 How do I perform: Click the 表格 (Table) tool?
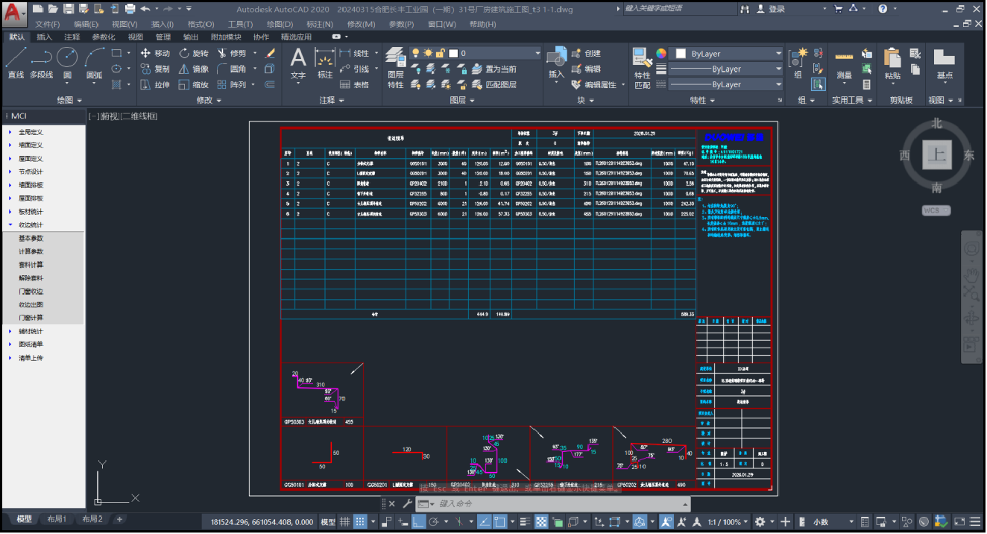(x=354, y=85)
